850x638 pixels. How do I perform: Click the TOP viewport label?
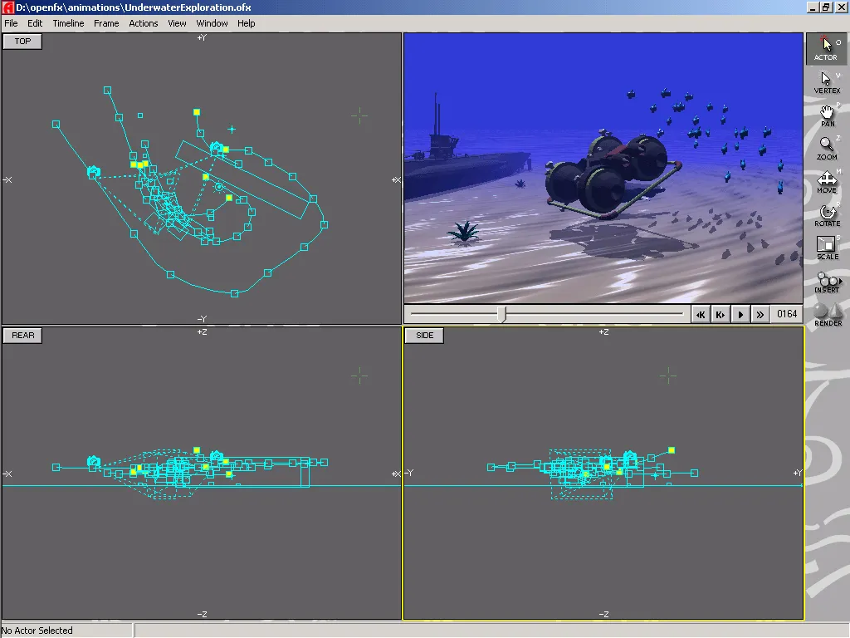click(x=22, y=41)
